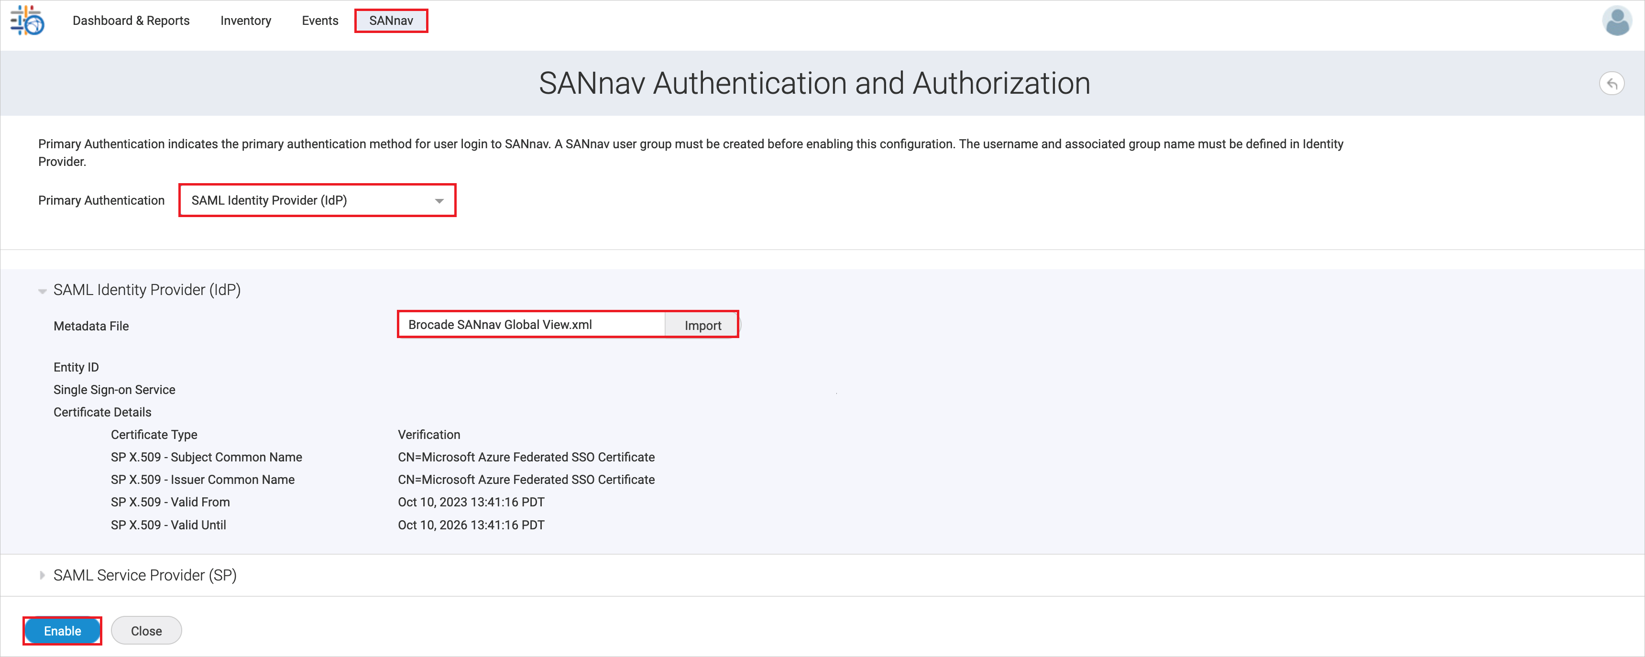Expand the SAML Service Provider (SP) section

click(144, 575)
